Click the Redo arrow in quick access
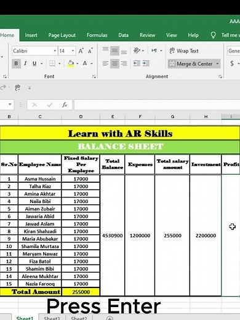The height and width of the screenshot is (320, 240). pos(3,88)
